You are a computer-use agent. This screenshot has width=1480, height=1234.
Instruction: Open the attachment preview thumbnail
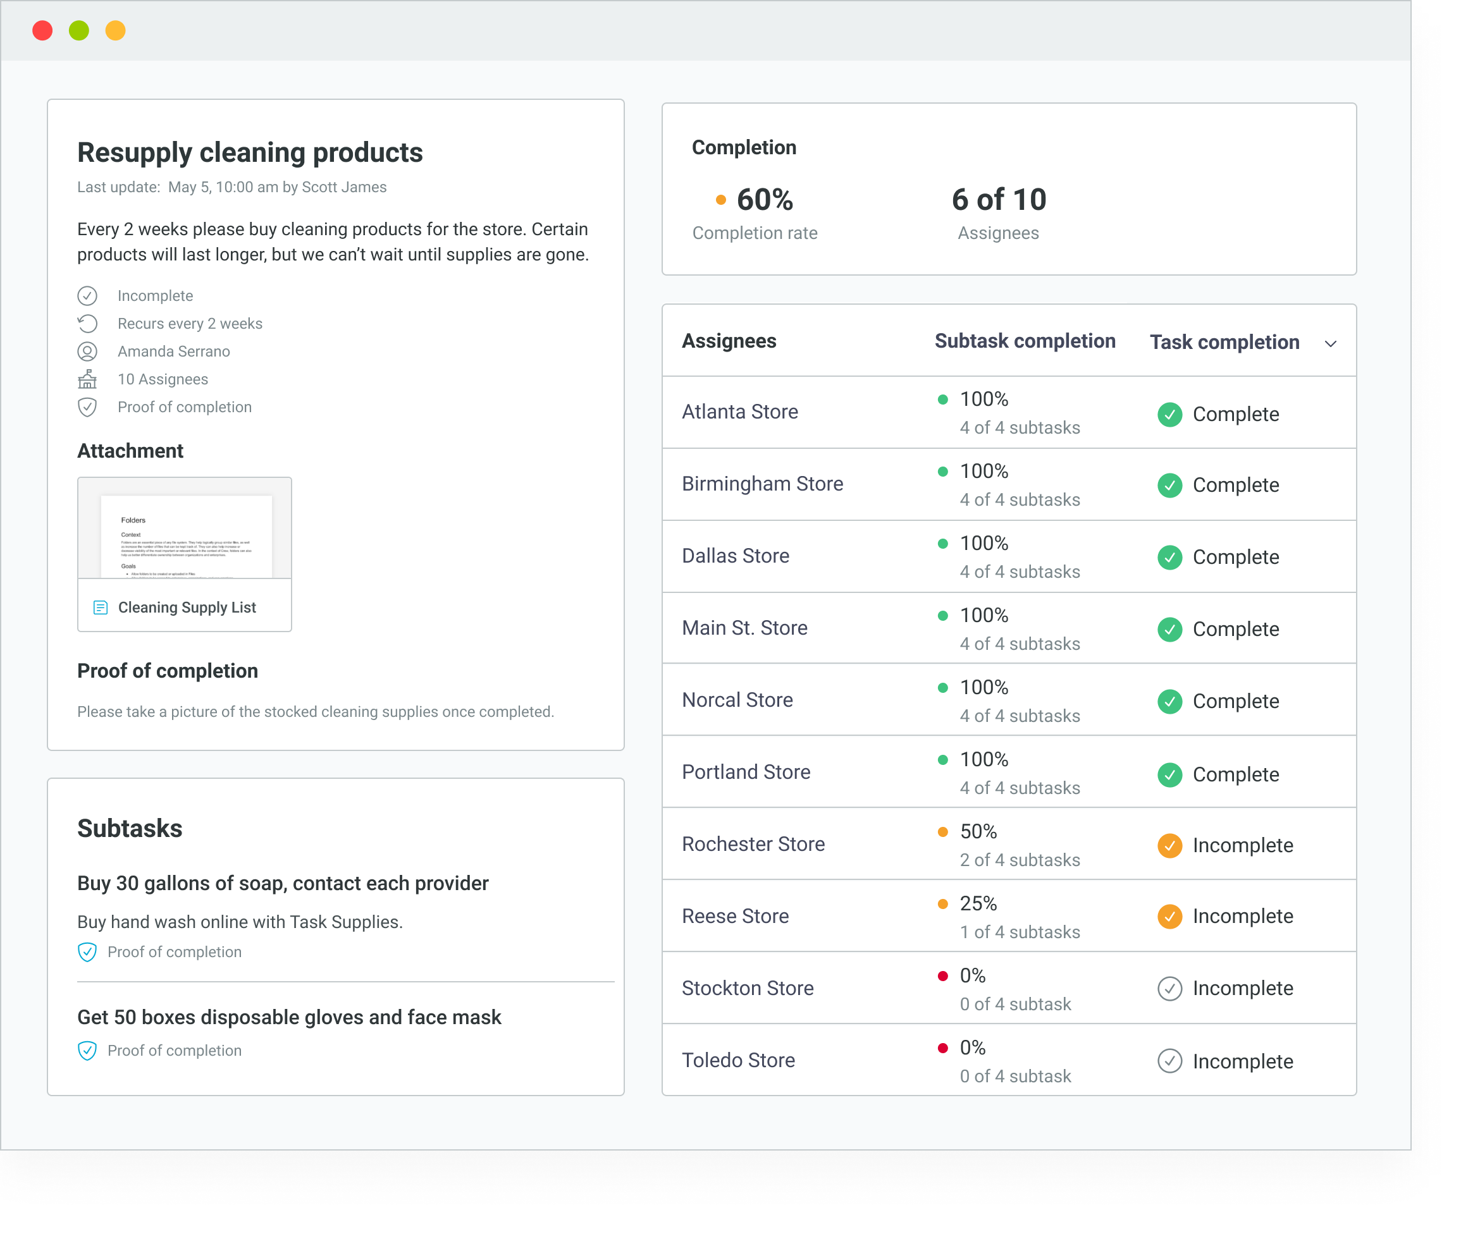point(185,528)
